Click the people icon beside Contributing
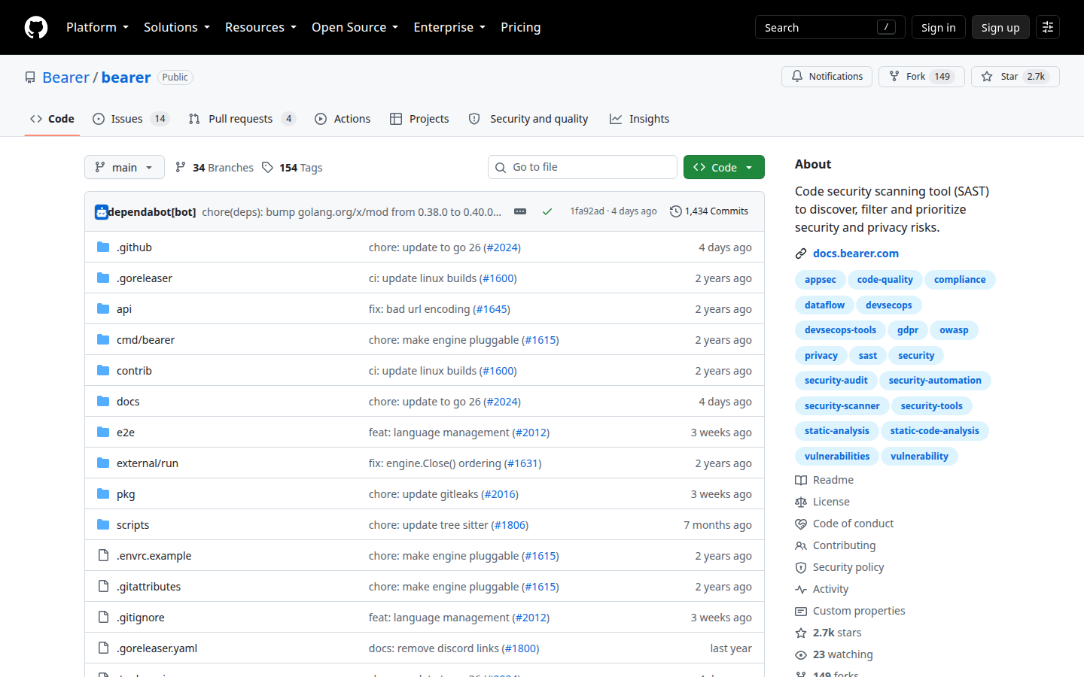The image size is (1084, 677). (x=801, y=545)
